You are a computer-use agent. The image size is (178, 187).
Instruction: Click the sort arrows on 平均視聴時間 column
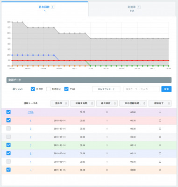[x=144, y=103]
